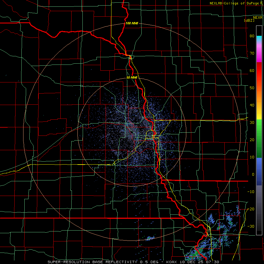Click the NEXR label above the scale

tap(258, 17)
